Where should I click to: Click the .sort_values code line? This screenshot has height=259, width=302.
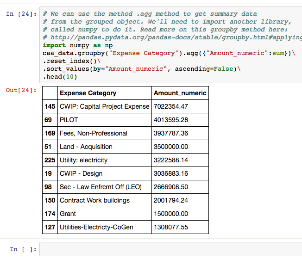click(x=142, y=69)
